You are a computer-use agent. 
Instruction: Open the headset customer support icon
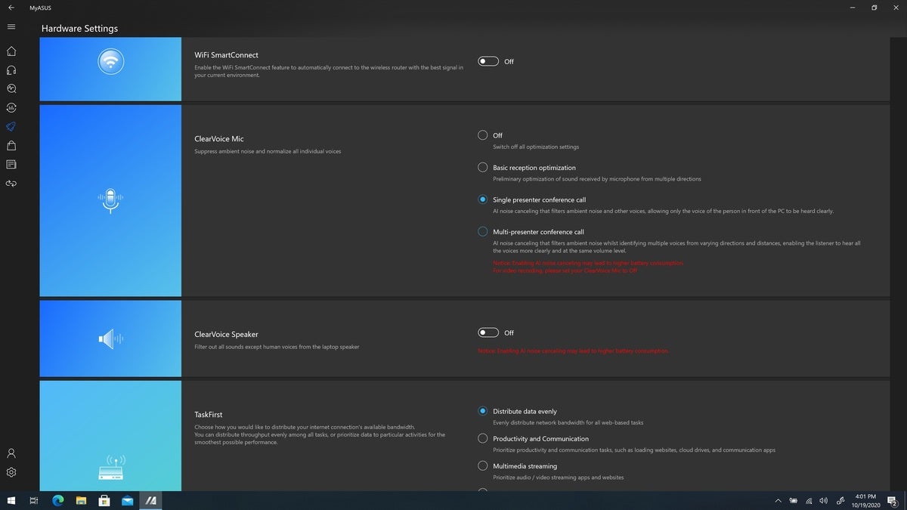(11, 70)
